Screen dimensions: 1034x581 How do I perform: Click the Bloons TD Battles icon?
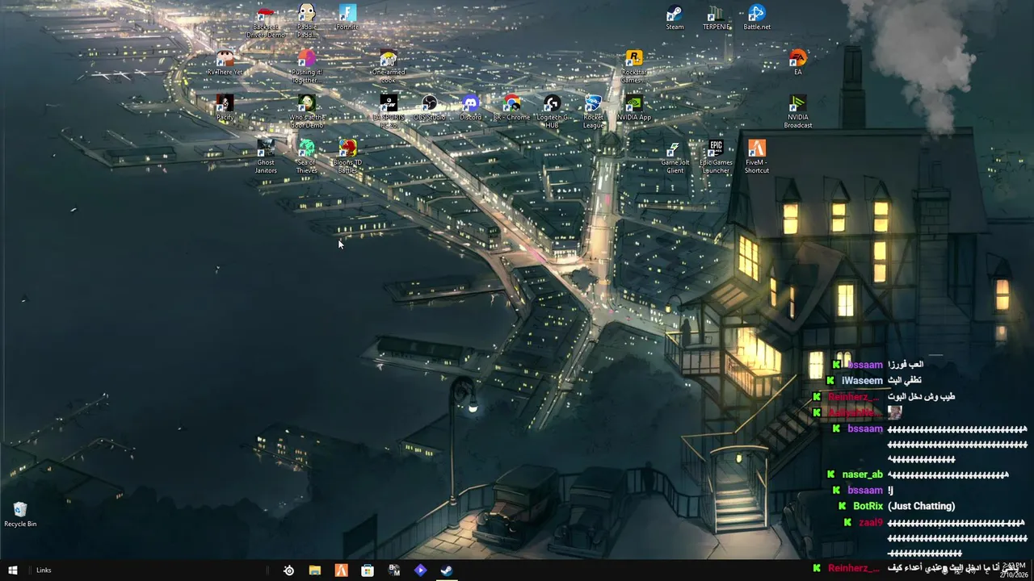pos(347,157)
